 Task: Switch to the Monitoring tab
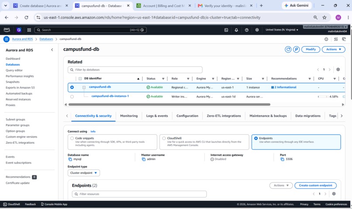pos(129,116)
